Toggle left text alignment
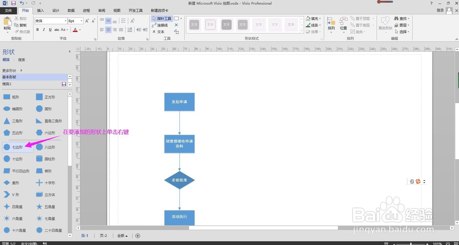Screen dimensions: 459x245 [x=102, y=30]
